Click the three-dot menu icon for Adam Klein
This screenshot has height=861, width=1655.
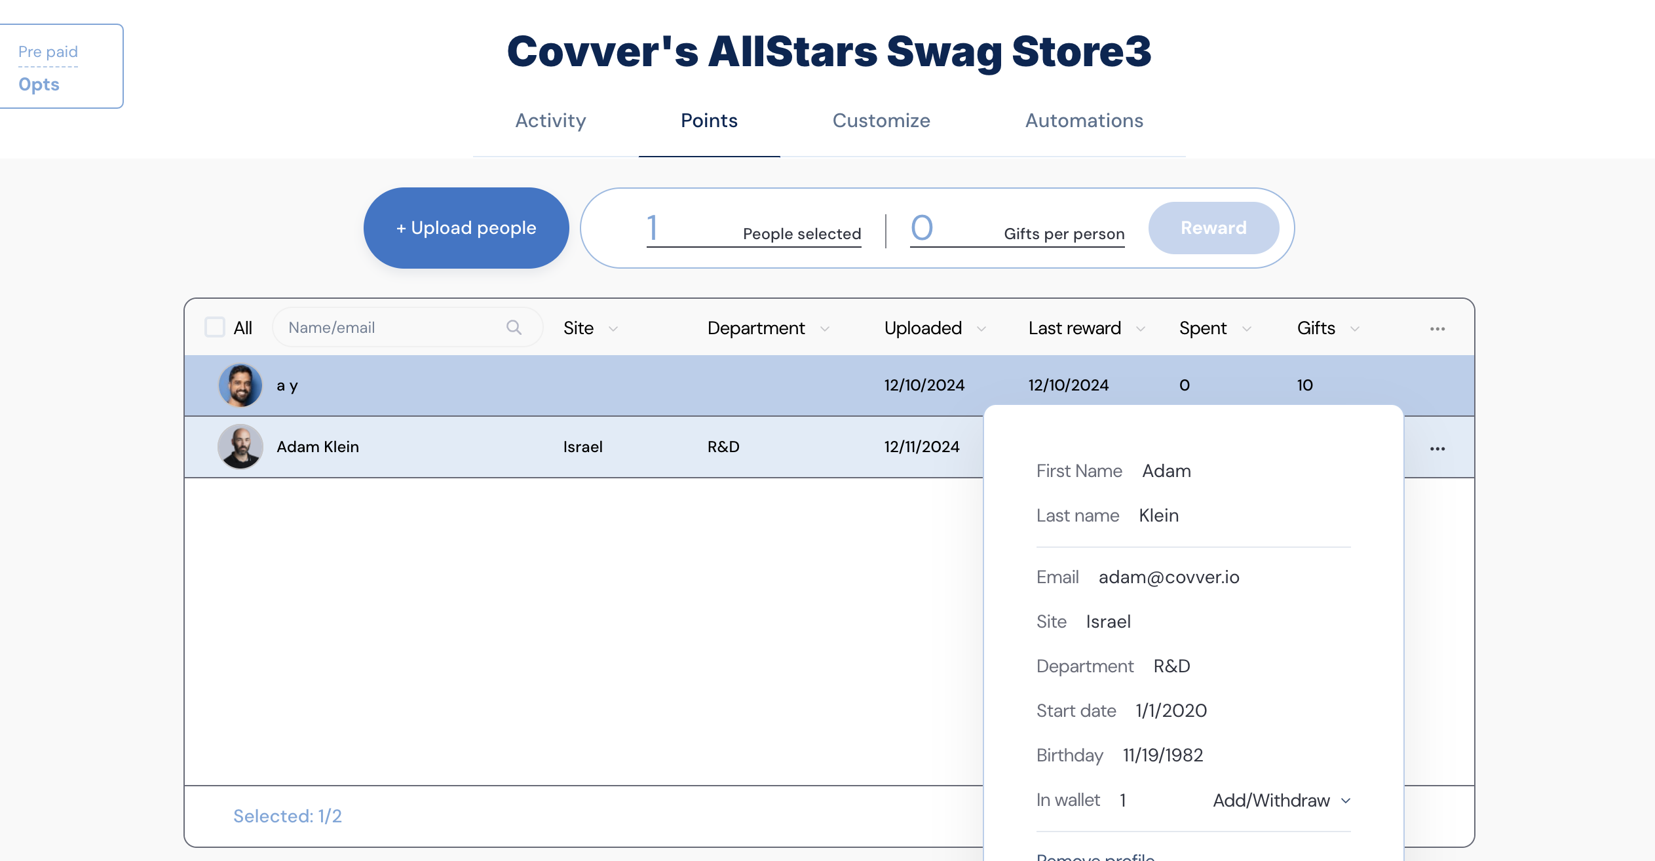(x=1437, y=448)
